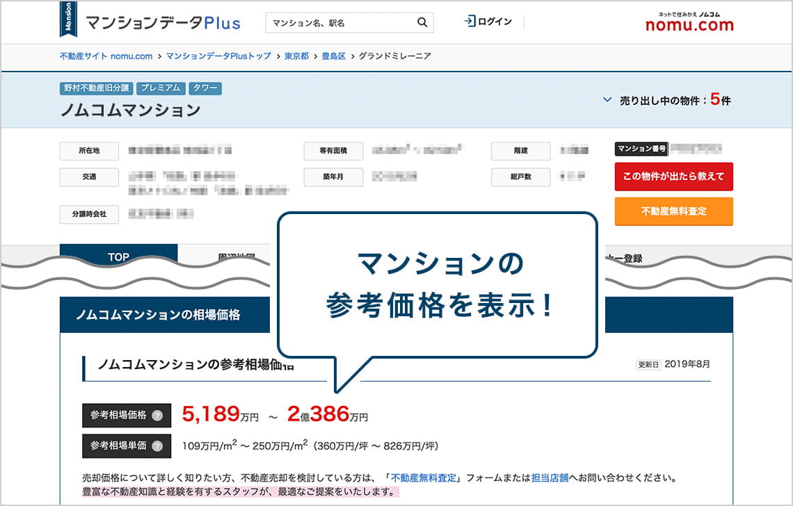
Task: Go to 東京都 breadcrumb link
Action: (x=296, y=56)
